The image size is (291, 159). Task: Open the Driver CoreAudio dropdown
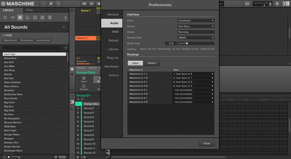(x=196, y=21)
